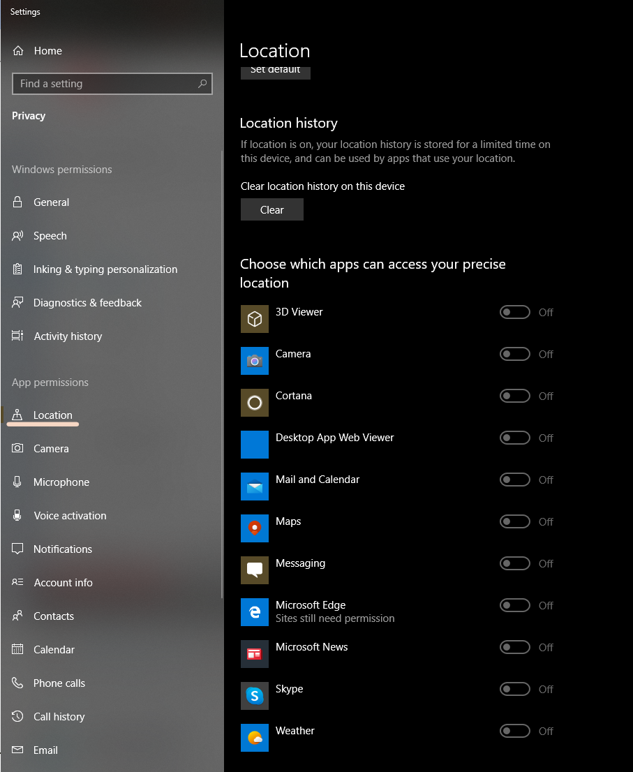Screen dimensions: 633x772
Task: Open Activity history settings
Action: (x=68, y=336)
